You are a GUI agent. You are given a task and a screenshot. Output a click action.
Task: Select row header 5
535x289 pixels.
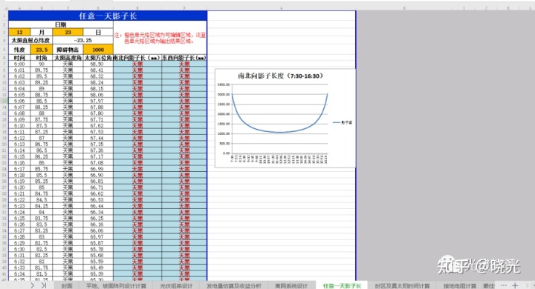4,50
